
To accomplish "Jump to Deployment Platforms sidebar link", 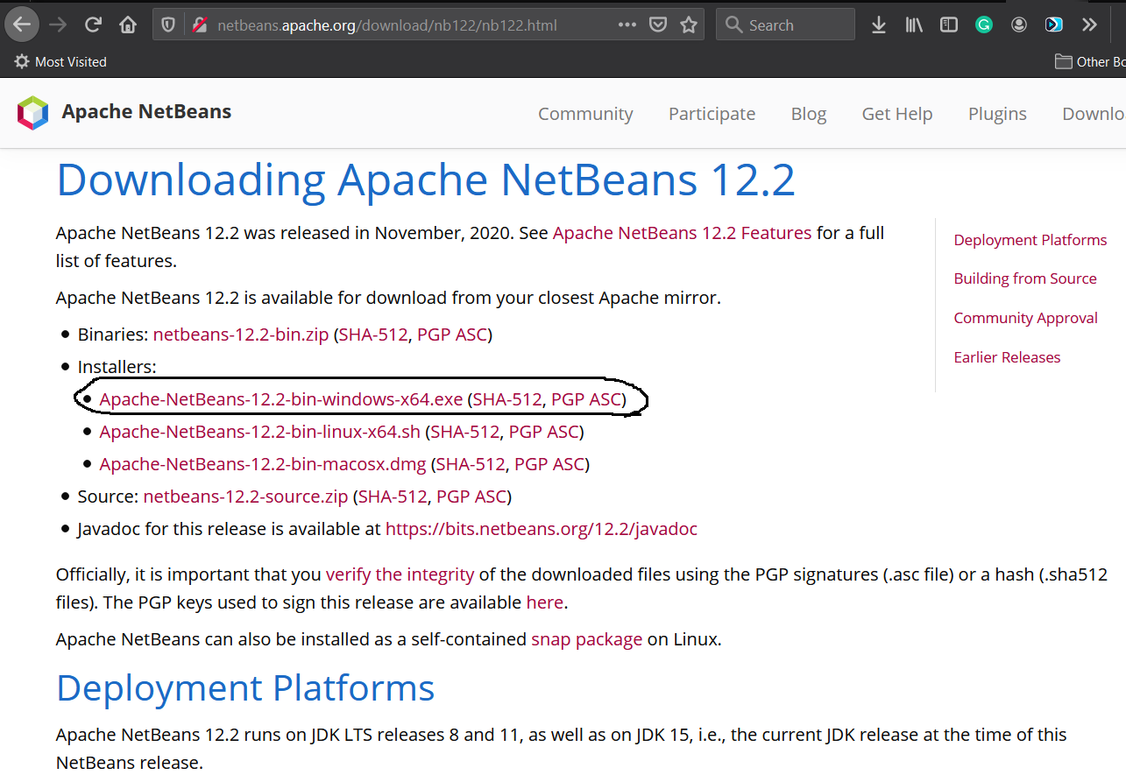I will tap(1030, 240).
